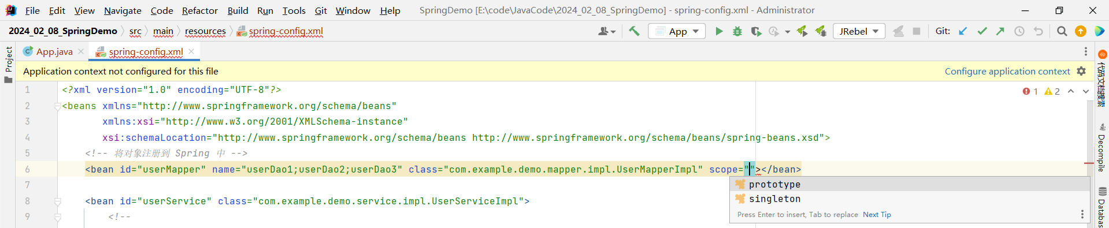Image resolution: width=1109 pixels, height=228 pixels.
Task: Click main breadcrumb in navigation bar
Action: (163, 31)
